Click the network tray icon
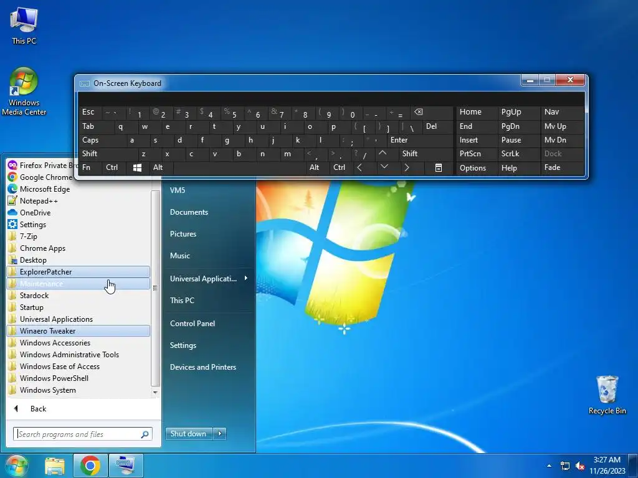 pyautogui.click(x=564, y=466)
